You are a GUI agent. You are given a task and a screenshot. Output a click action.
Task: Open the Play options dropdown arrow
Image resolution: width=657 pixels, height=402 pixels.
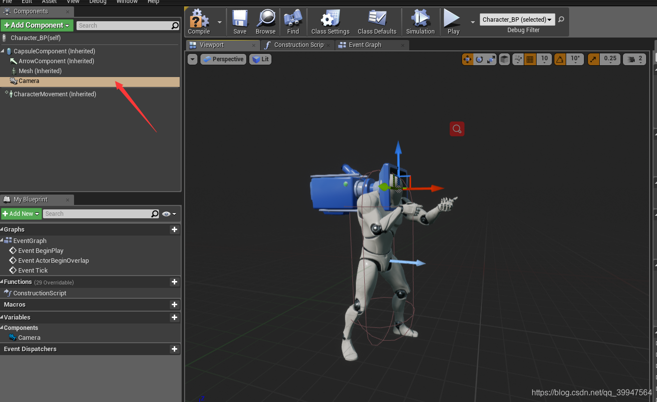(472, 22)
